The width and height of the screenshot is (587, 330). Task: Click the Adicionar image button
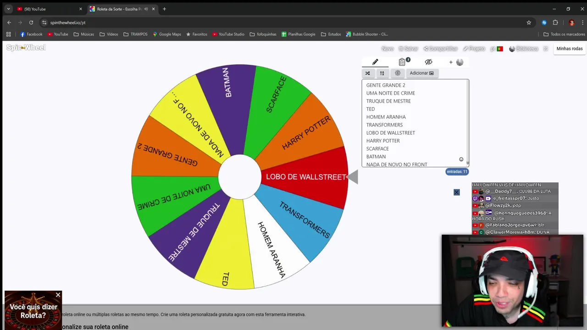(x=422, y=73)
